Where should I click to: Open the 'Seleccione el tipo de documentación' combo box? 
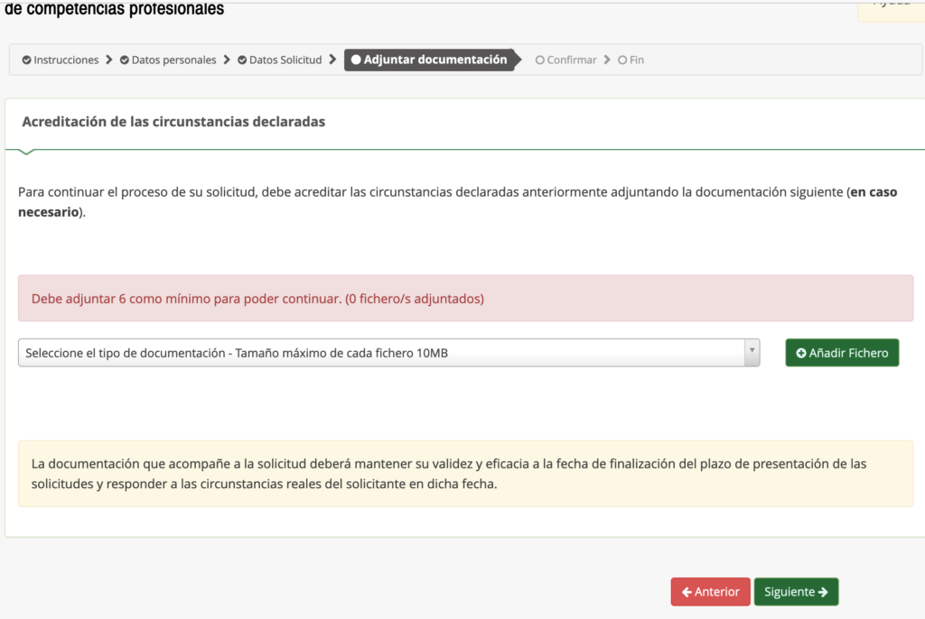(x=379, y=353)
